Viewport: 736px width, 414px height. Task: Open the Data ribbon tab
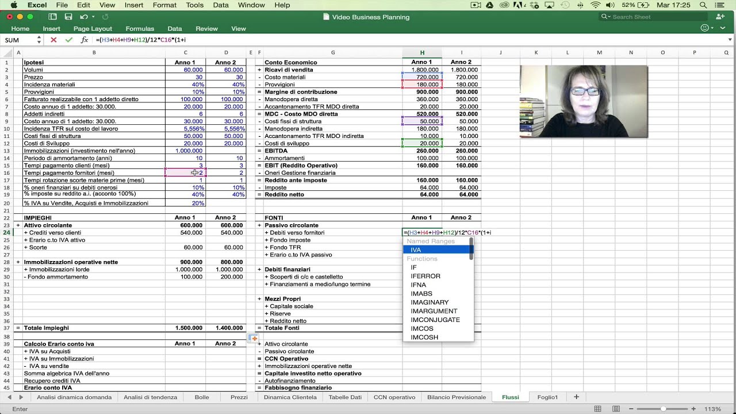click(175, 28)
